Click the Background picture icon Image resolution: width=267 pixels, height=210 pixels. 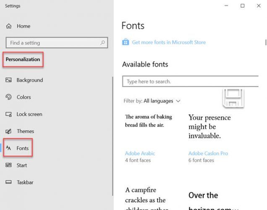point(8,80)
